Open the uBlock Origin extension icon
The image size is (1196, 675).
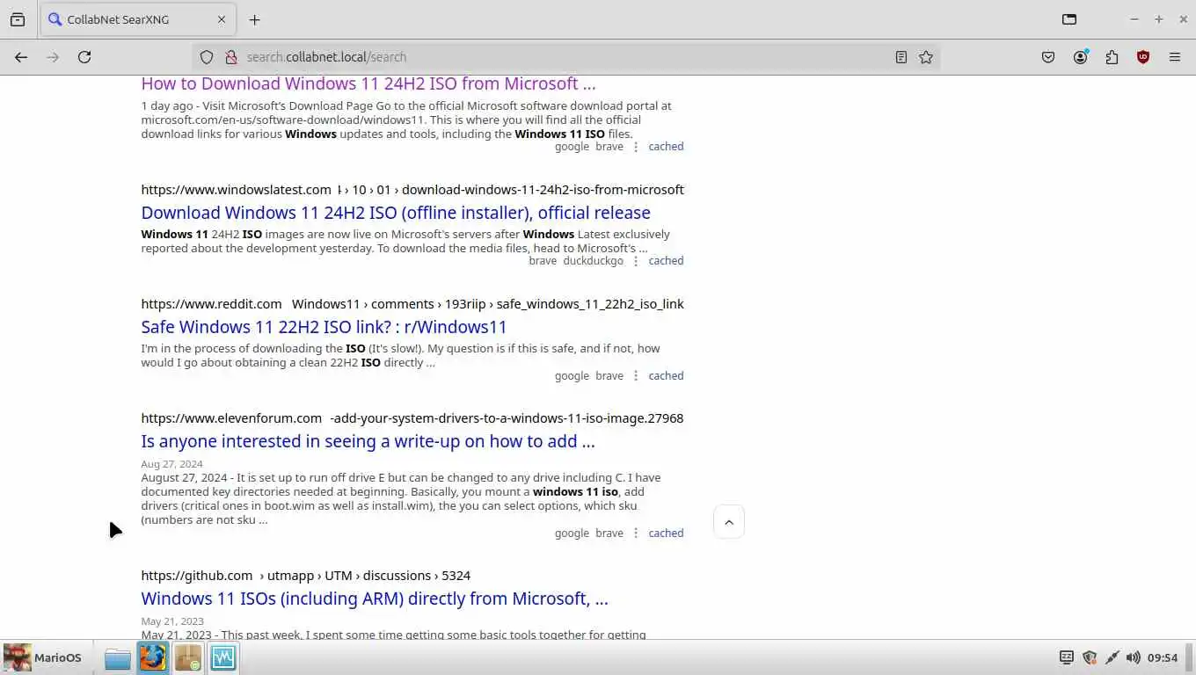pyautogui.click(x=1143, y=57)
